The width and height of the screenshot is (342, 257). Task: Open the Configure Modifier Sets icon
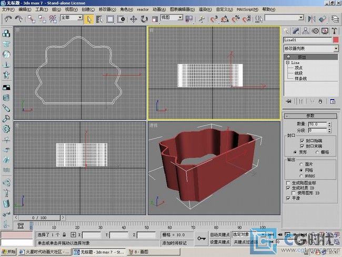[333, 101]
